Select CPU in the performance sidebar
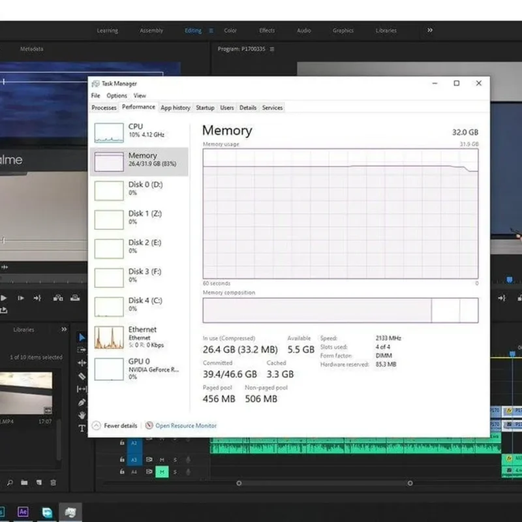Viewport: 522px width, 522px height. pyautogui.click(x=139, y=132)
